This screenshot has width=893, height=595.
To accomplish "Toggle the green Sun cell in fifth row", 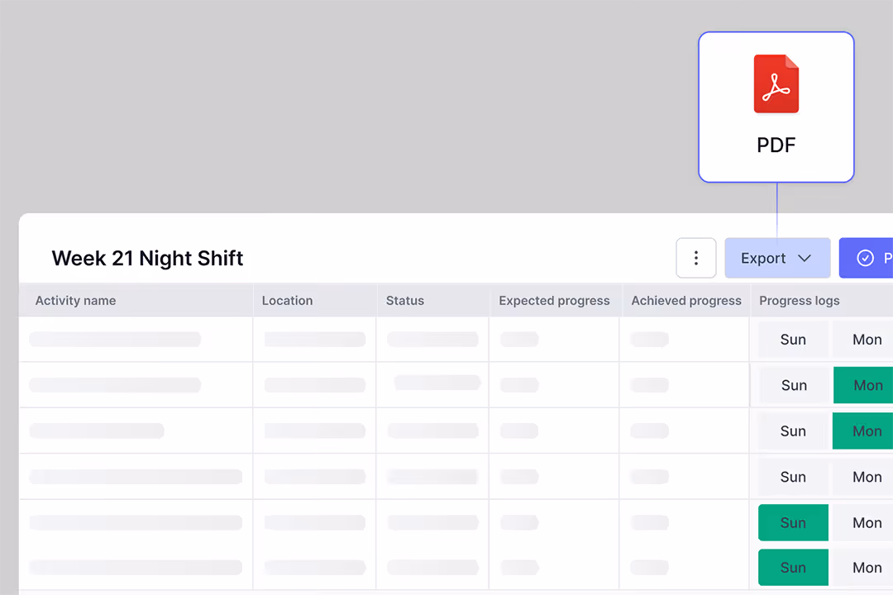I will coord(792,522).
